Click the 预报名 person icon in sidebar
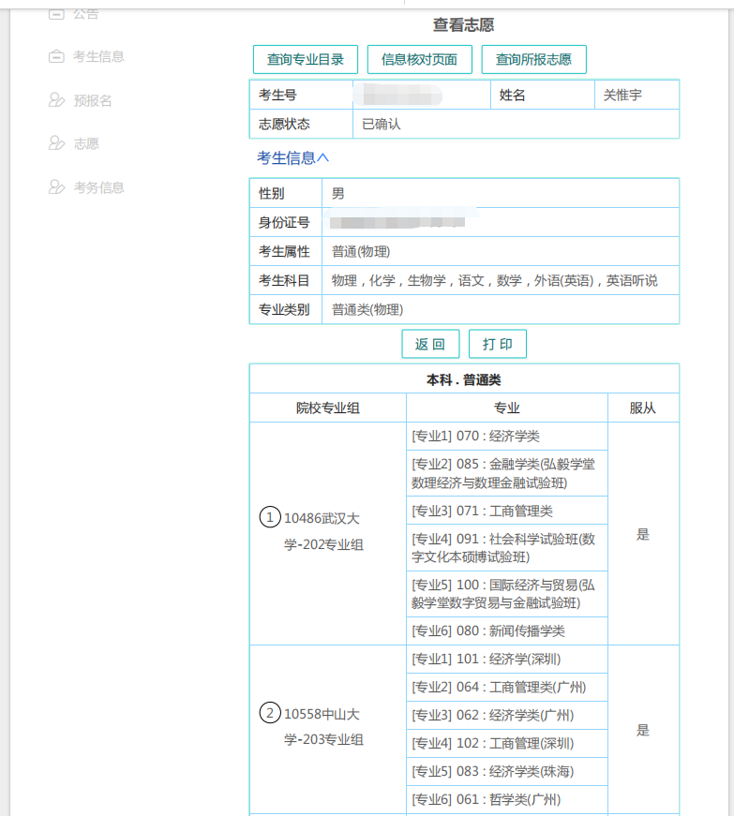Screen dimensions: 734x816 click(x=56, y=100)
